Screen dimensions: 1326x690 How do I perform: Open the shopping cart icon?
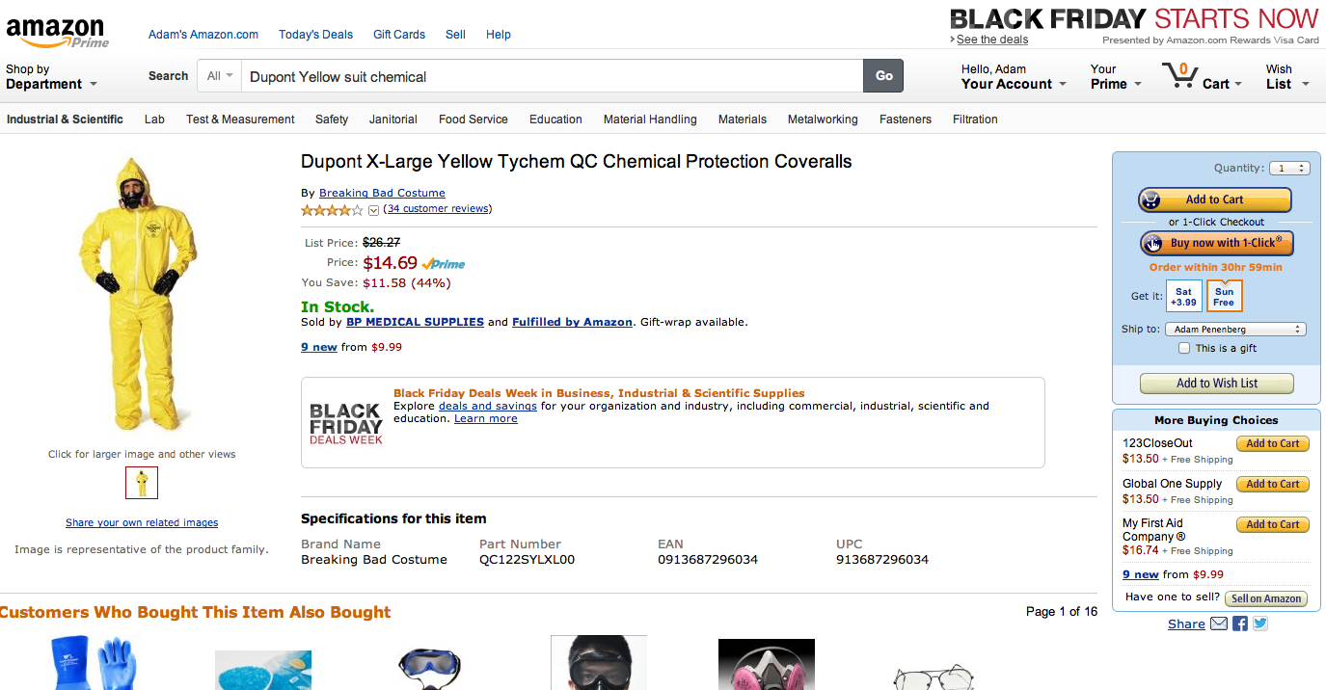[x=1178, y=75]
